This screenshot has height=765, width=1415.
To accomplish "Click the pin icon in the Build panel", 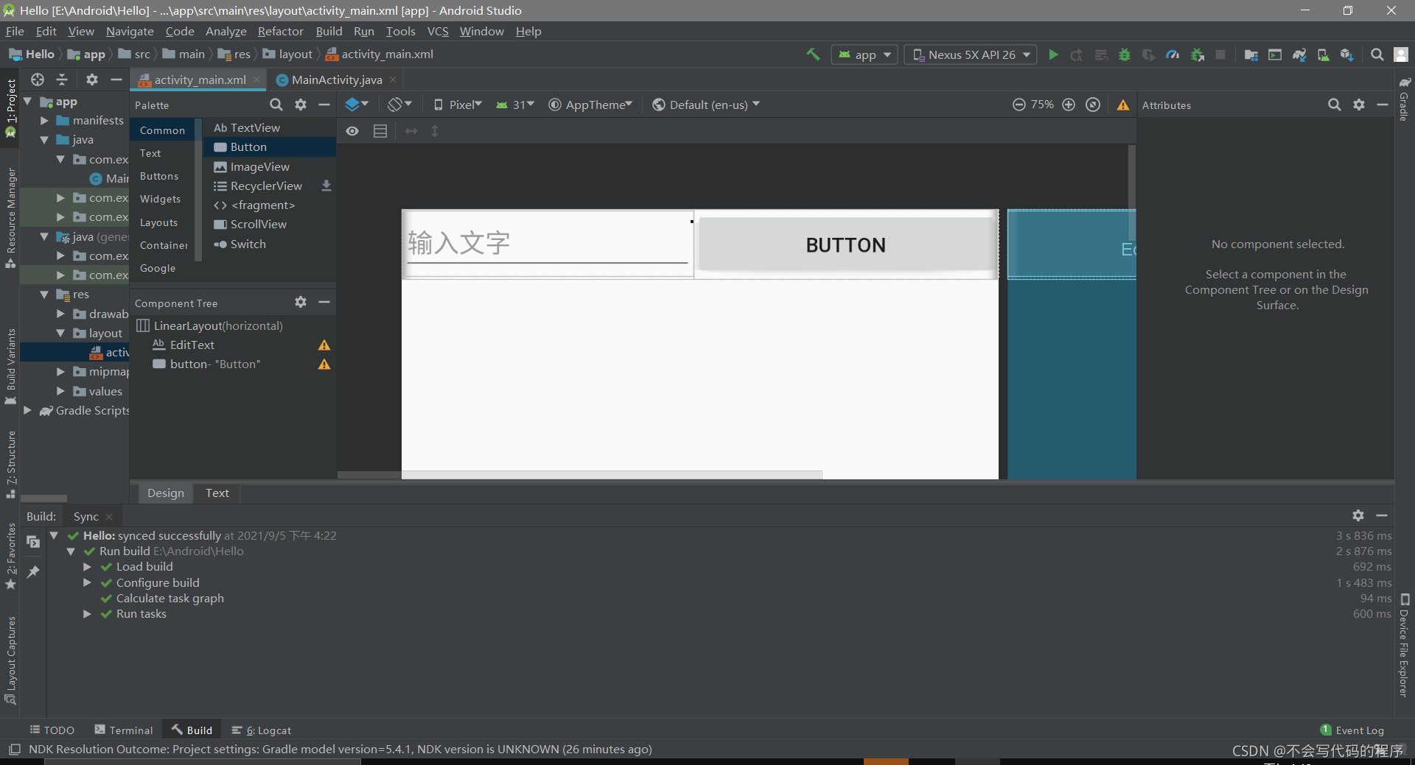I will tap(33, 571).
